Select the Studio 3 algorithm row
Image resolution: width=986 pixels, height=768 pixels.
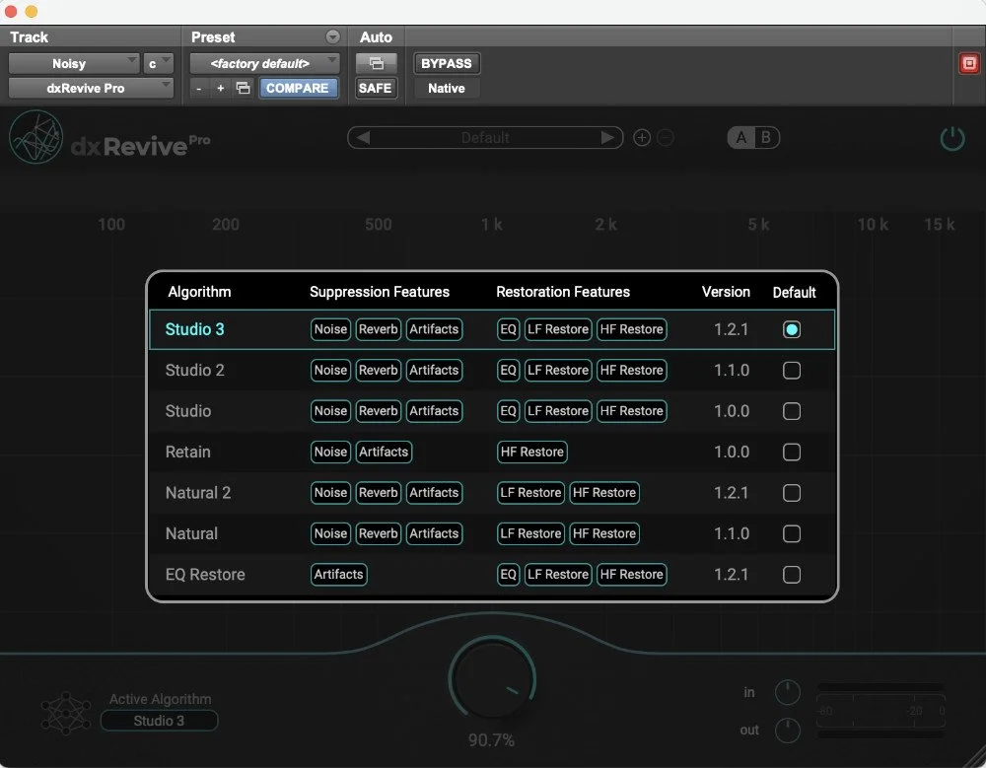[x=492, y=329]
